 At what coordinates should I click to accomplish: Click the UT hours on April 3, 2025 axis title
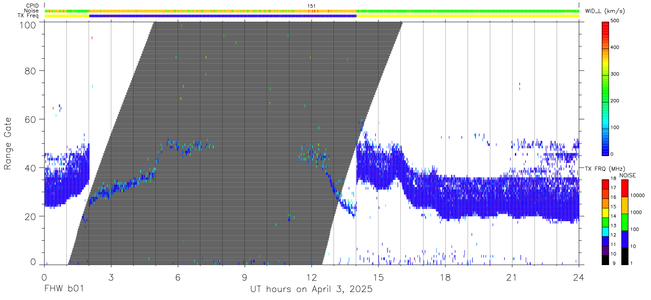[312, 289]
